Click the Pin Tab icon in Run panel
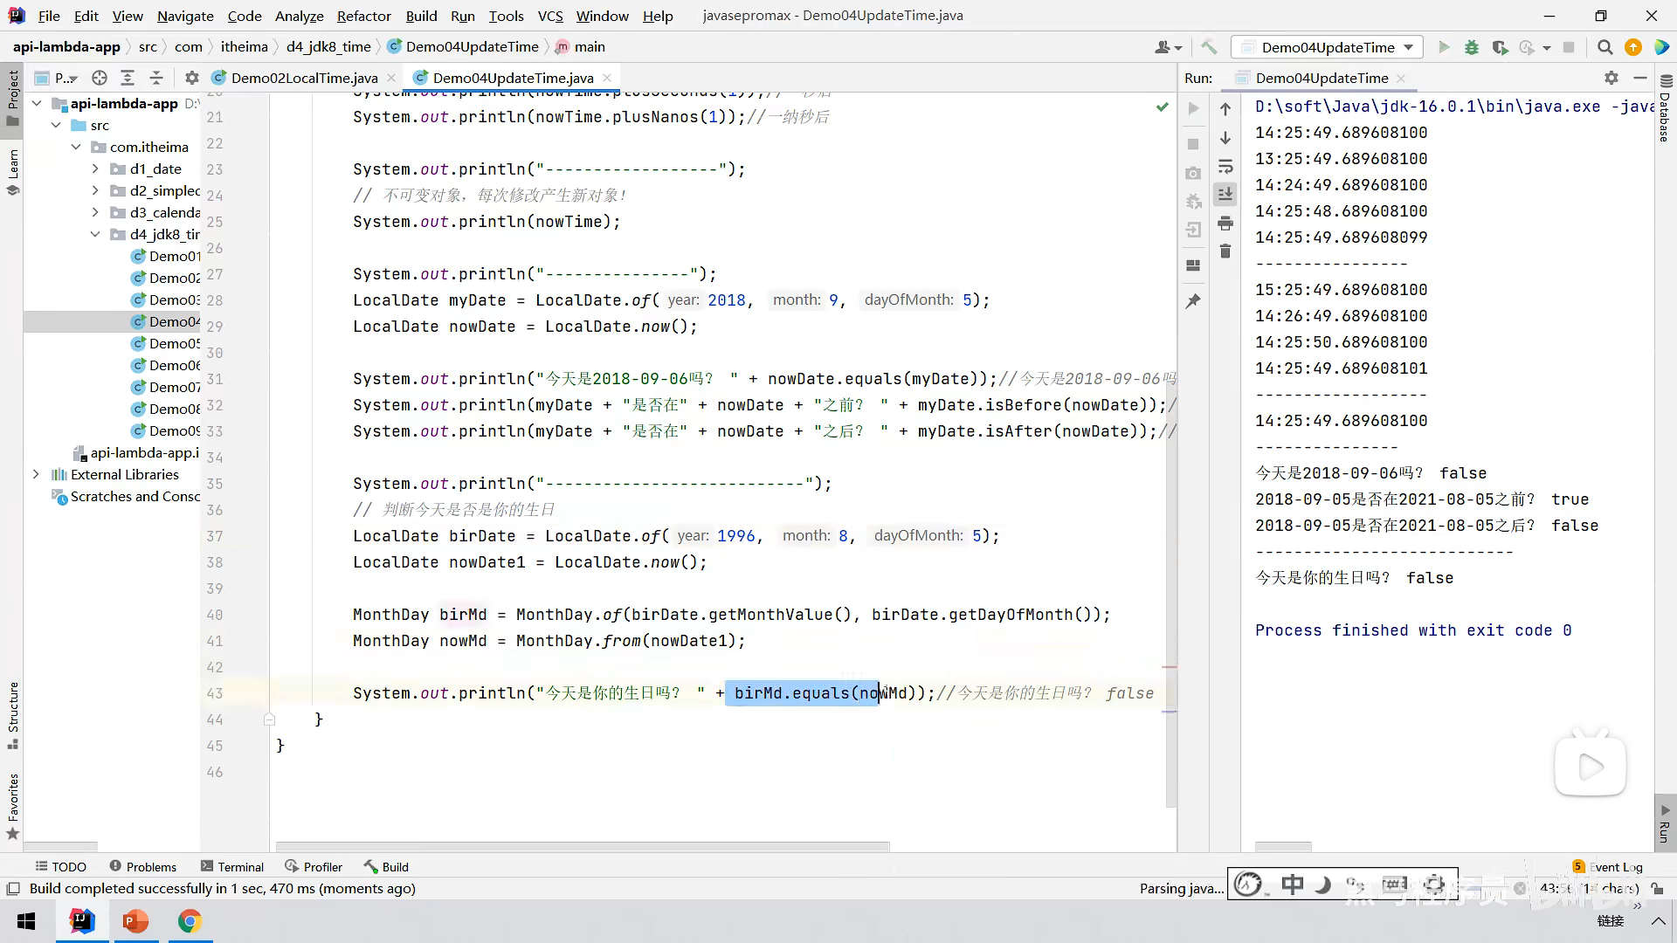 coord(1193,300)
